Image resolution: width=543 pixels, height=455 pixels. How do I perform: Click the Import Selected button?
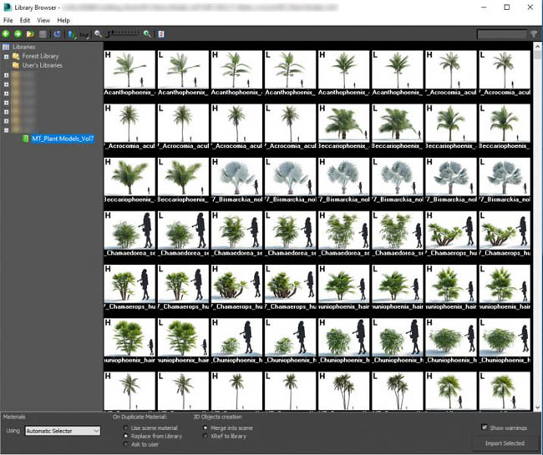[504, 443]
